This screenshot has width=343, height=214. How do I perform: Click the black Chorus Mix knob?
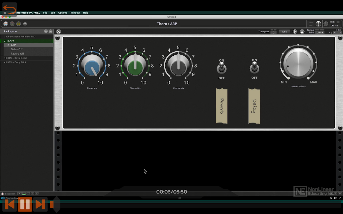(178, 66)
